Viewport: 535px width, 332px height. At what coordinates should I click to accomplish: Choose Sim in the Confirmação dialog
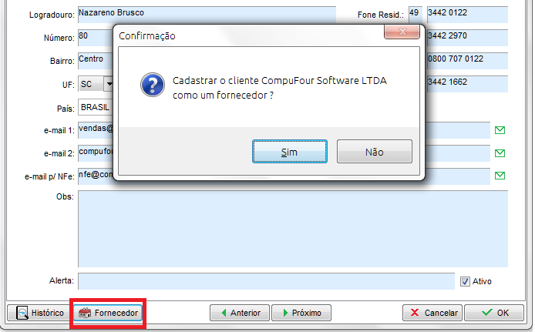click(x=290, y=152)
